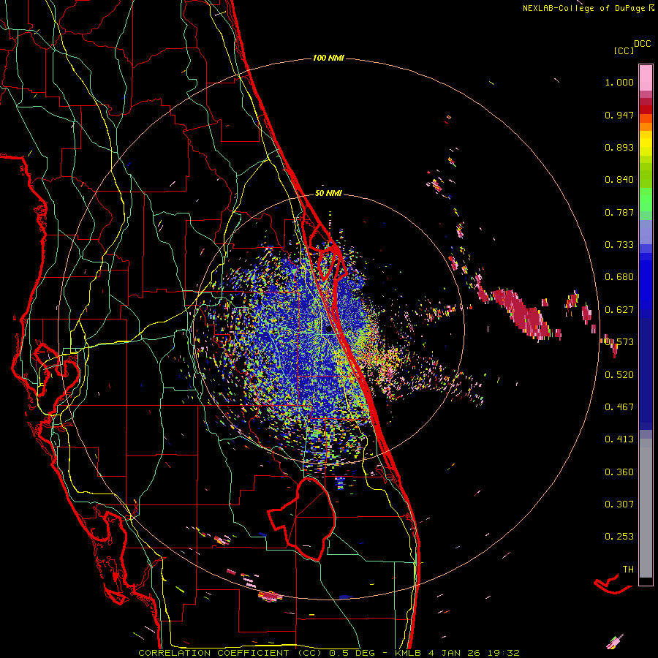Click the bright green segment of the color bar

[x=646, y=198]
